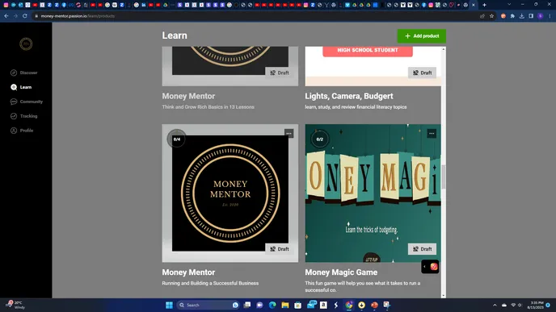Click the browser back arrow
Image resolution: width=556 pixels, height=312 pixels.
tap(6, 16)
